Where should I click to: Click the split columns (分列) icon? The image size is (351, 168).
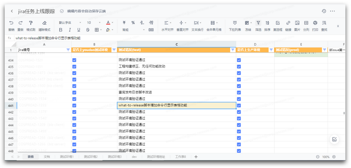click(306, 23)
